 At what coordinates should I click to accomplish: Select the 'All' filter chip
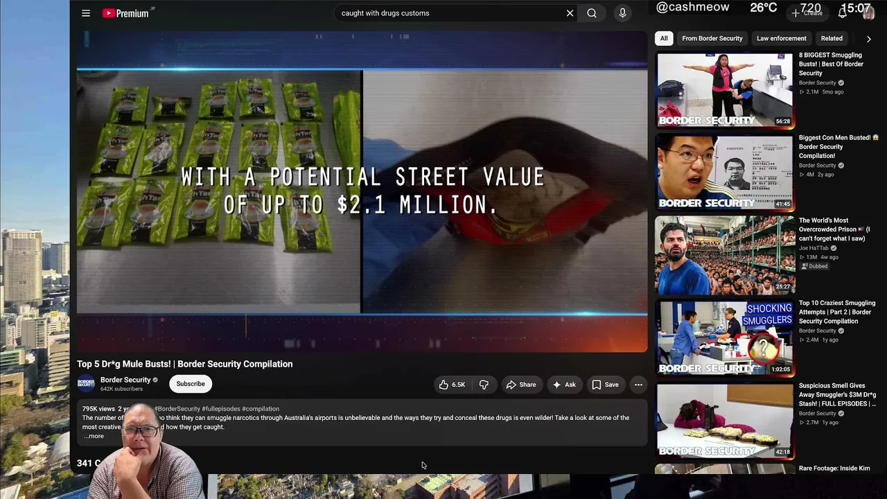(x=664, y=39)
